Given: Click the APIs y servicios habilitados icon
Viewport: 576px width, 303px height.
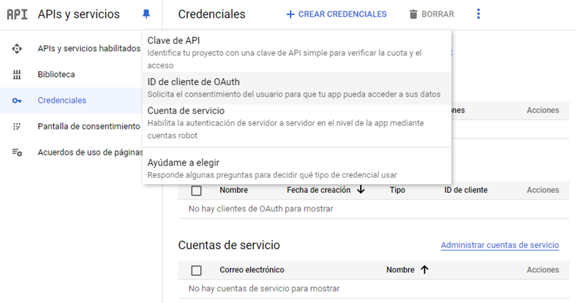Looking at the screenshot, I should [x=17, y=48].
